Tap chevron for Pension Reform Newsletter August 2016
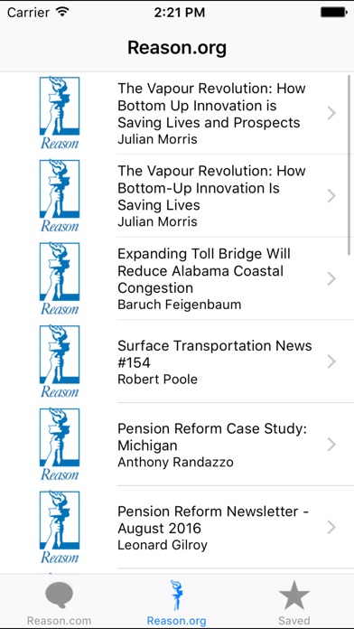 331,527
